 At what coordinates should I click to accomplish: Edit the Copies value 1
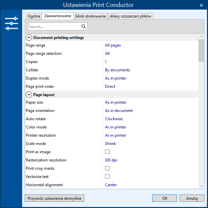pos(106,62)
